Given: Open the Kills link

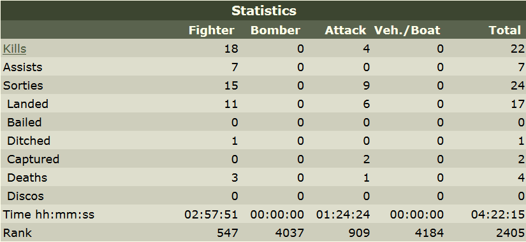Looking at the screenshot, I should coord(15,49).
